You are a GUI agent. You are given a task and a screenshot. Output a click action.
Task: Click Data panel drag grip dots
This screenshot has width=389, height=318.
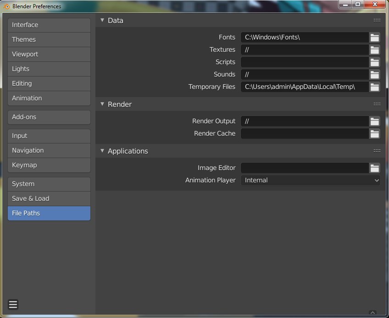377,20
